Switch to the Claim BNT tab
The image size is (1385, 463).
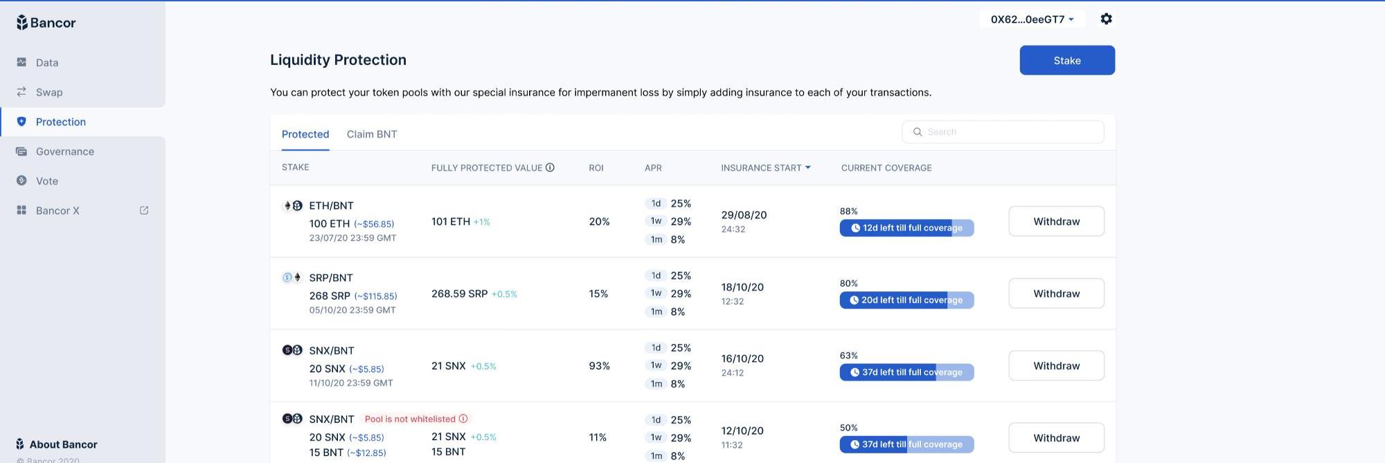coord(372,134)
